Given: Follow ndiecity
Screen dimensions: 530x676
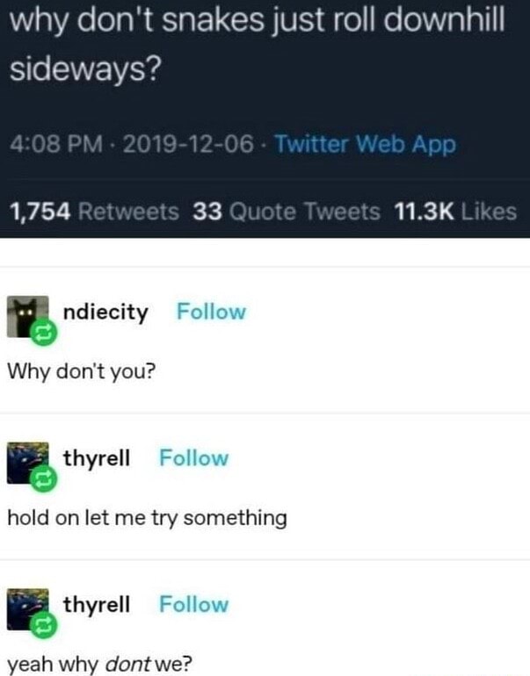Looking at the screenshot, I should tap(211, 312).
